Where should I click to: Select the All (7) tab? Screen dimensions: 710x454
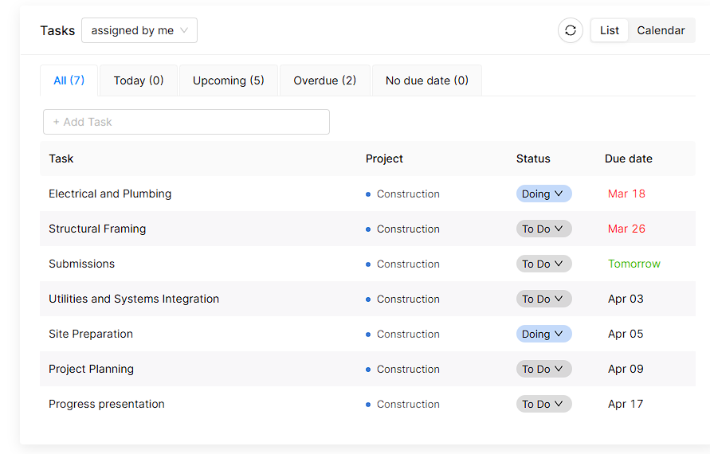(69, 80)
